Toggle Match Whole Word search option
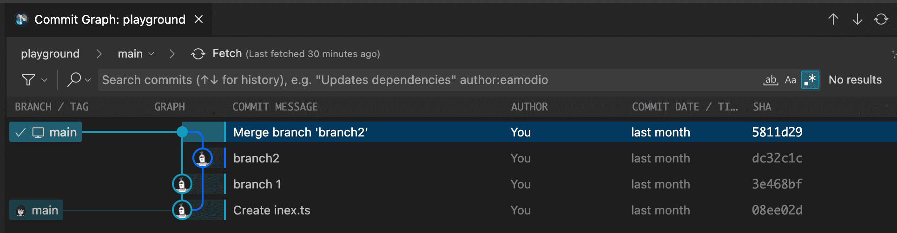The width and height of the screenshot is (897, 233). coord(771,80)
